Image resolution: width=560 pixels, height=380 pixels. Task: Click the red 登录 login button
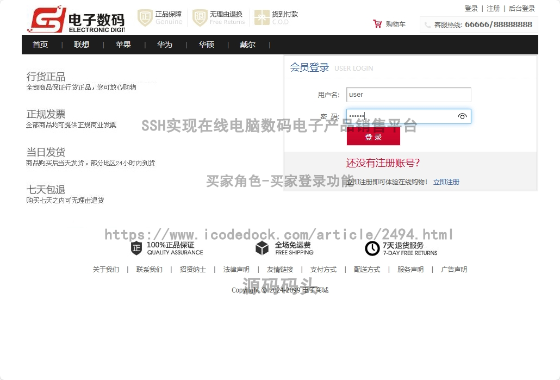coord(373,137)
